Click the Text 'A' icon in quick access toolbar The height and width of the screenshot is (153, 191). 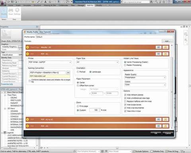[x=45, y=2]
